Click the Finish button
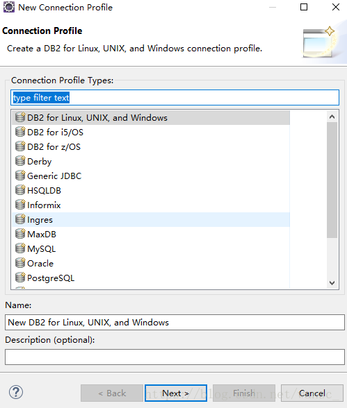The height and width of the screenshot is (408, 347). pos(244,393)
